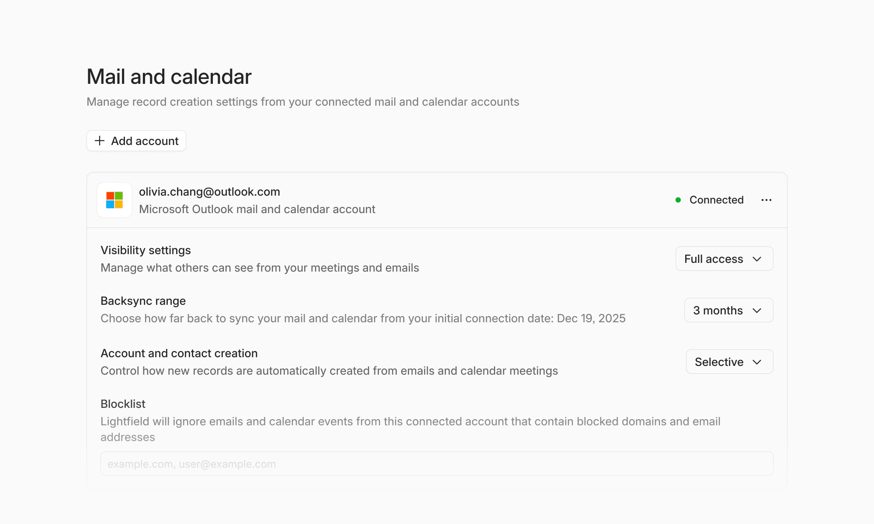This screenshot has width=874, height=524.
Task: Click the olivia.chang@outlook.com email address
Action: click(x=209, y=192)
